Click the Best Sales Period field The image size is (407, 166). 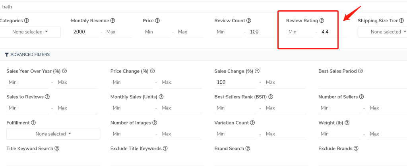(x=362, y=82)
